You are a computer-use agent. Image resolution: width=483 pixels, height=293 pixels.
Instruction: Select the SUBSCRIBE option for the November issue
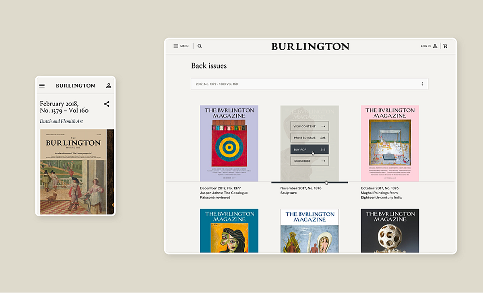[x=310, y=160]
